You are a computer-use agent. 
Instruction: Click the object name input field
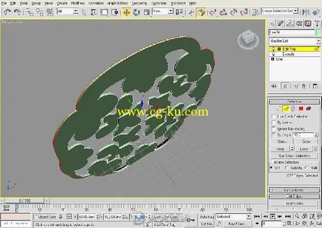(x=292, y=32)
